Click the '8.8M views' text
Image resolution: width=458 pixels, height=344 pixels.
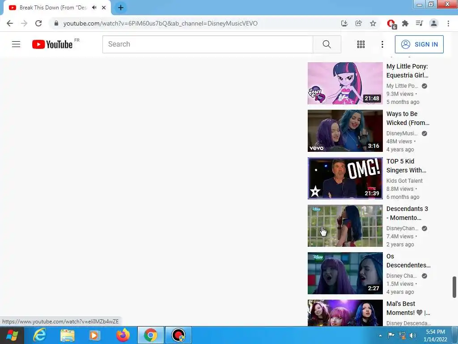(400, 189)
